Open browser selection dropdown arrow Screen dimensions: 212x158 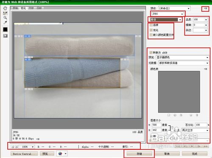pos(66,153)
